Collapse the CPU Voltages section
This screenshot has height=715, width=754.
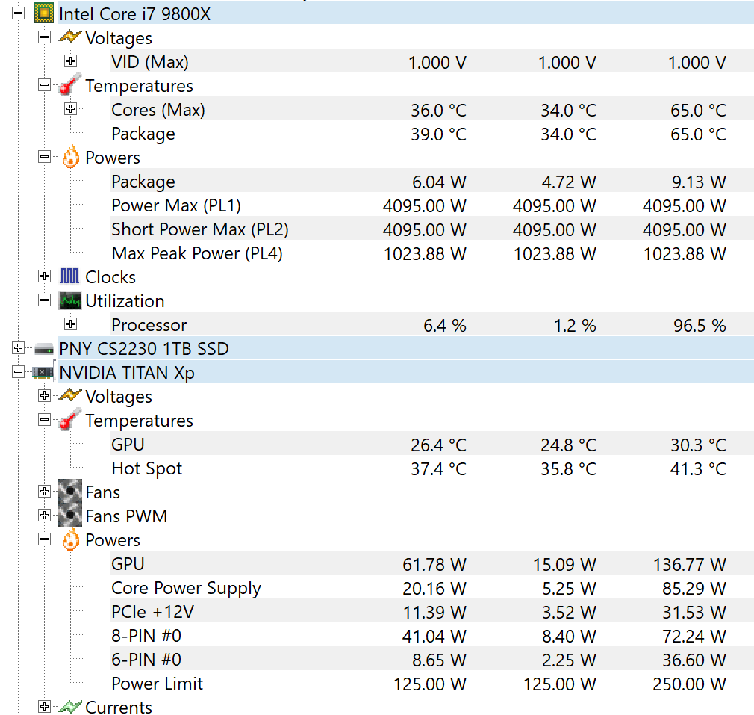[x=44, y=37]
